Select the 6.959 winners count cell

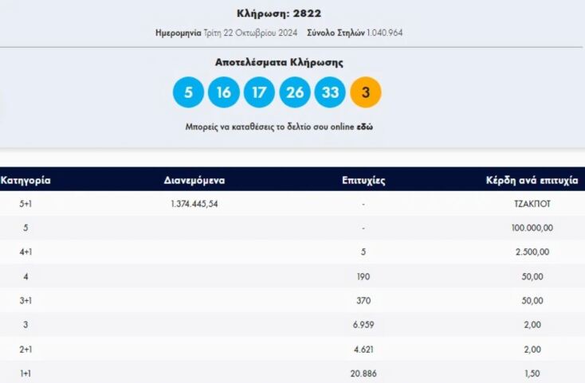tap(363, 325)
